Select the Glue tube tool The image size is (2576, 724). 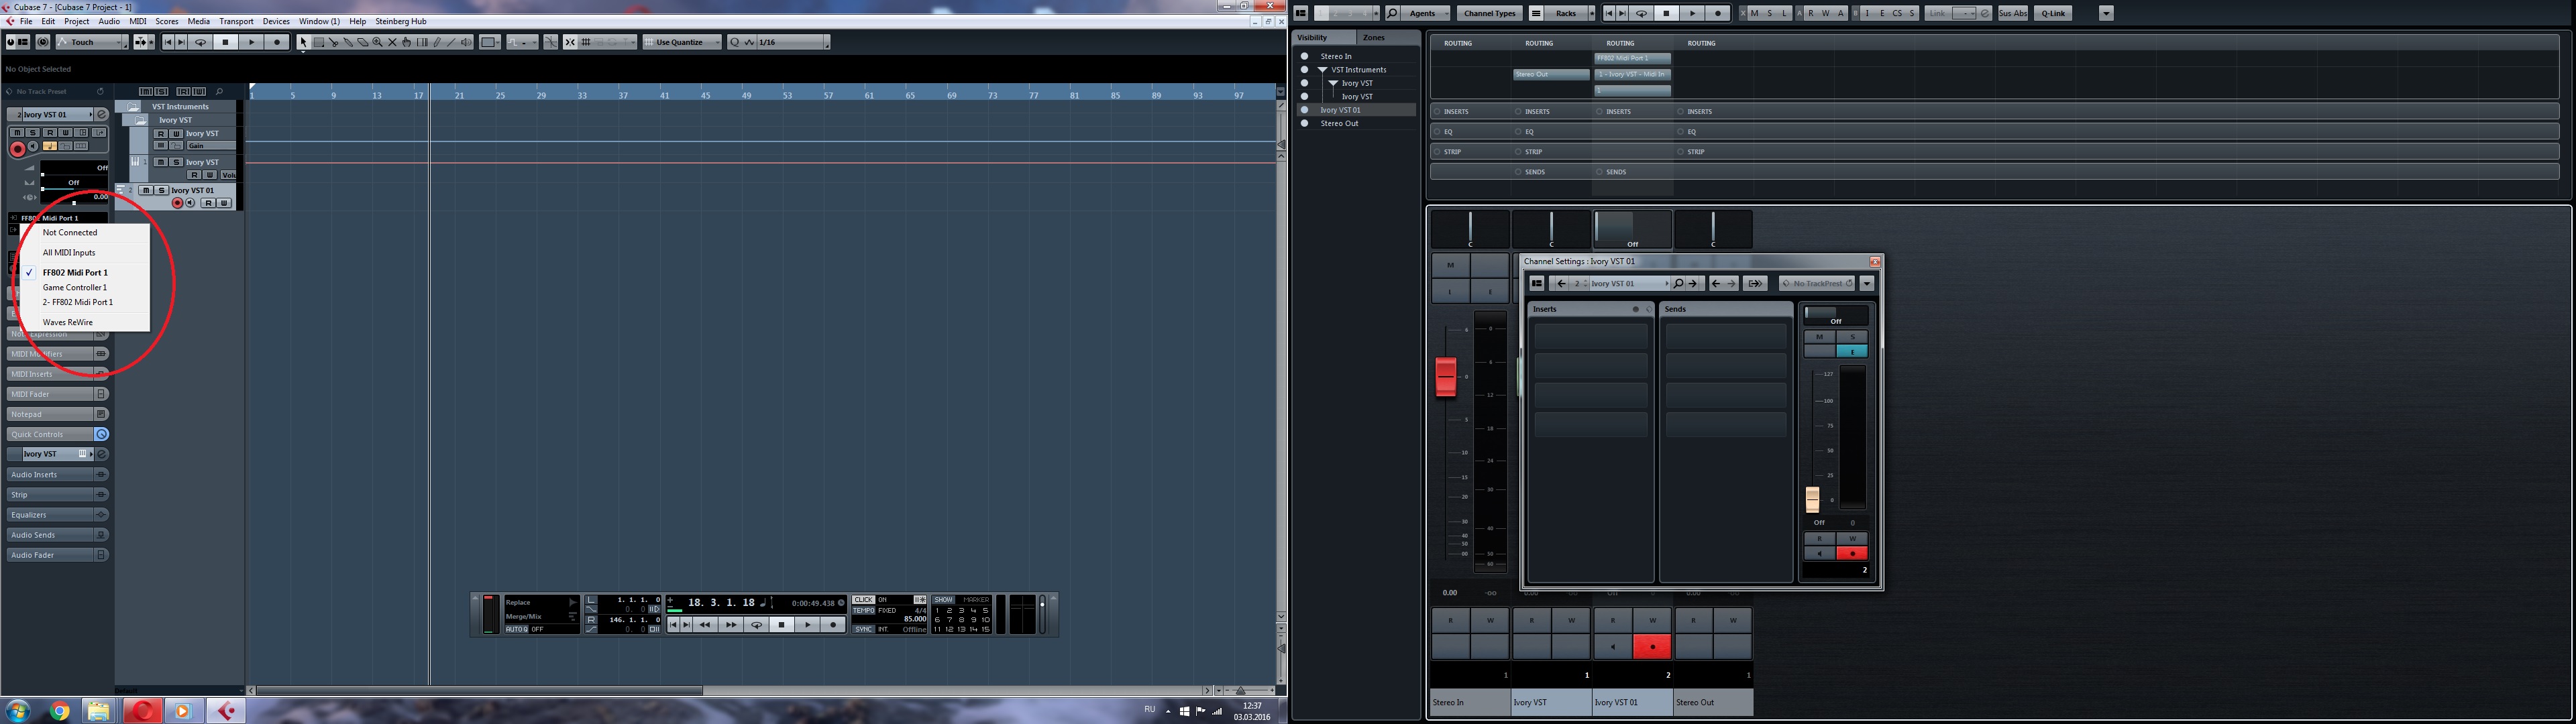pyautogui.click(x=349, y=42)
